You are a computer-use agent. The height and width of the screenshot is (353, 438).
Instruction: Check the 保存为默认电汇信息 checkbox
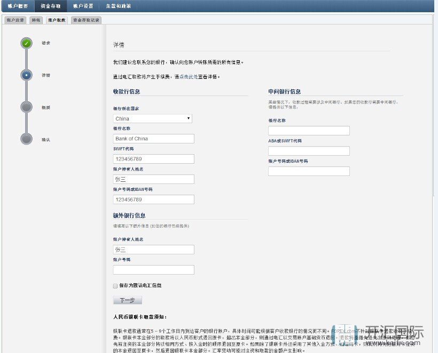115,286
